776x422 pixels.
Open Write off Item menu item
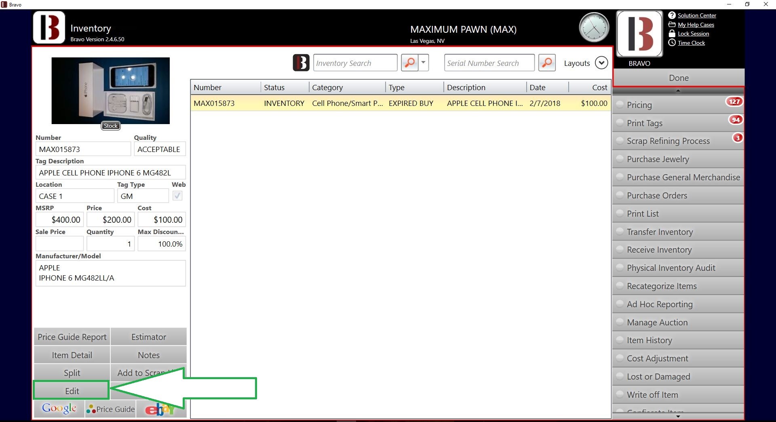click(678, 395)
